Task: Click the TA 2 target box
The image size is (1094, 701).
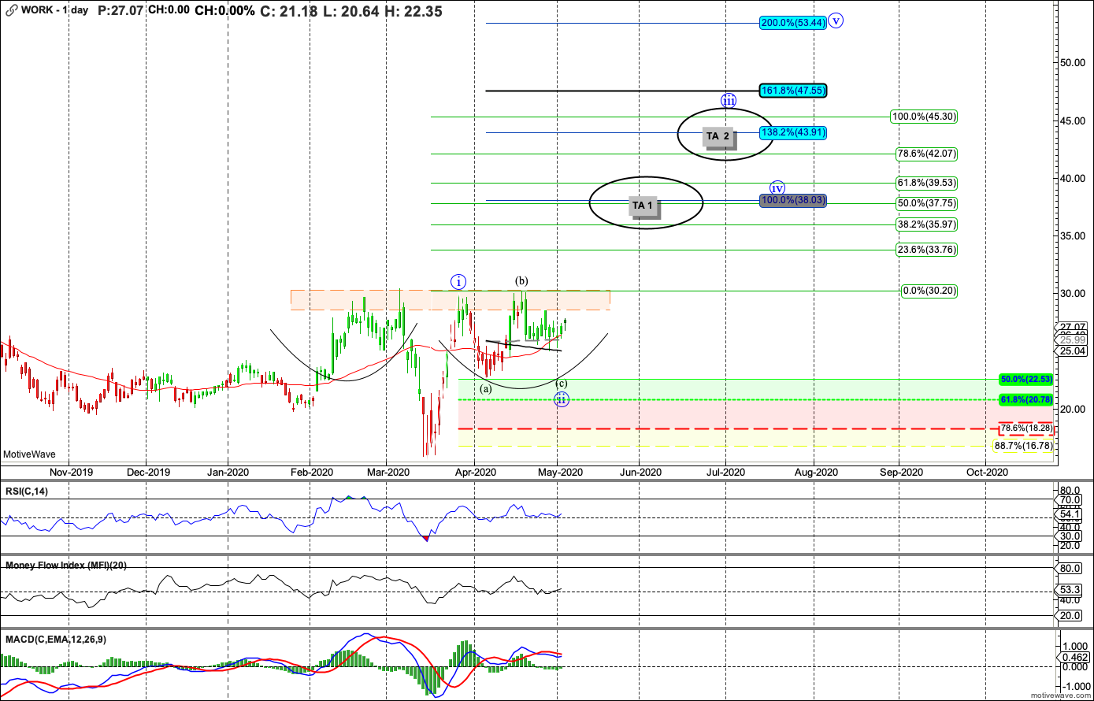Action: [718, 136]
